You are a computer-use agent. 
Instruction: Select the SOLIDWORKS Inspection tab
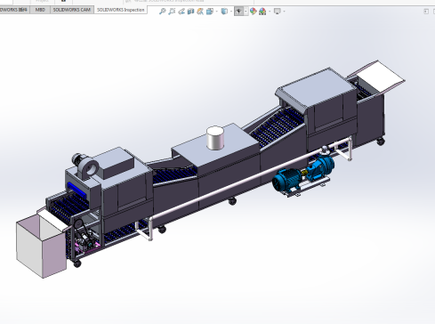tap(120, 10)
